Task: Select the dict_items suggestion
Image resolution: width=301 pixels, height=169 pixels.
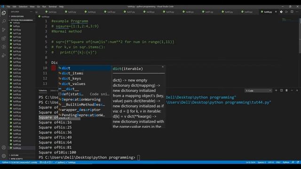Action: (x=85, y=73)
